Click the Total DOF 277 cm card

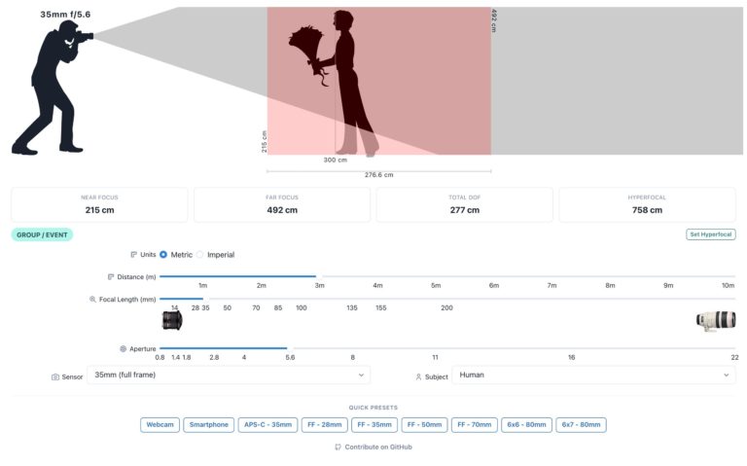(465, 205)
